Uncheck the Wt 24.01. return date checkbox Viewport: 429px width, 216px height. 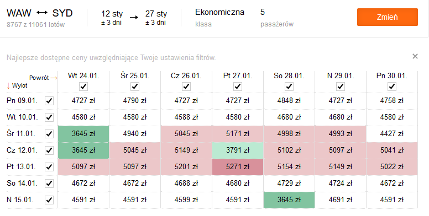click(83, 87)
